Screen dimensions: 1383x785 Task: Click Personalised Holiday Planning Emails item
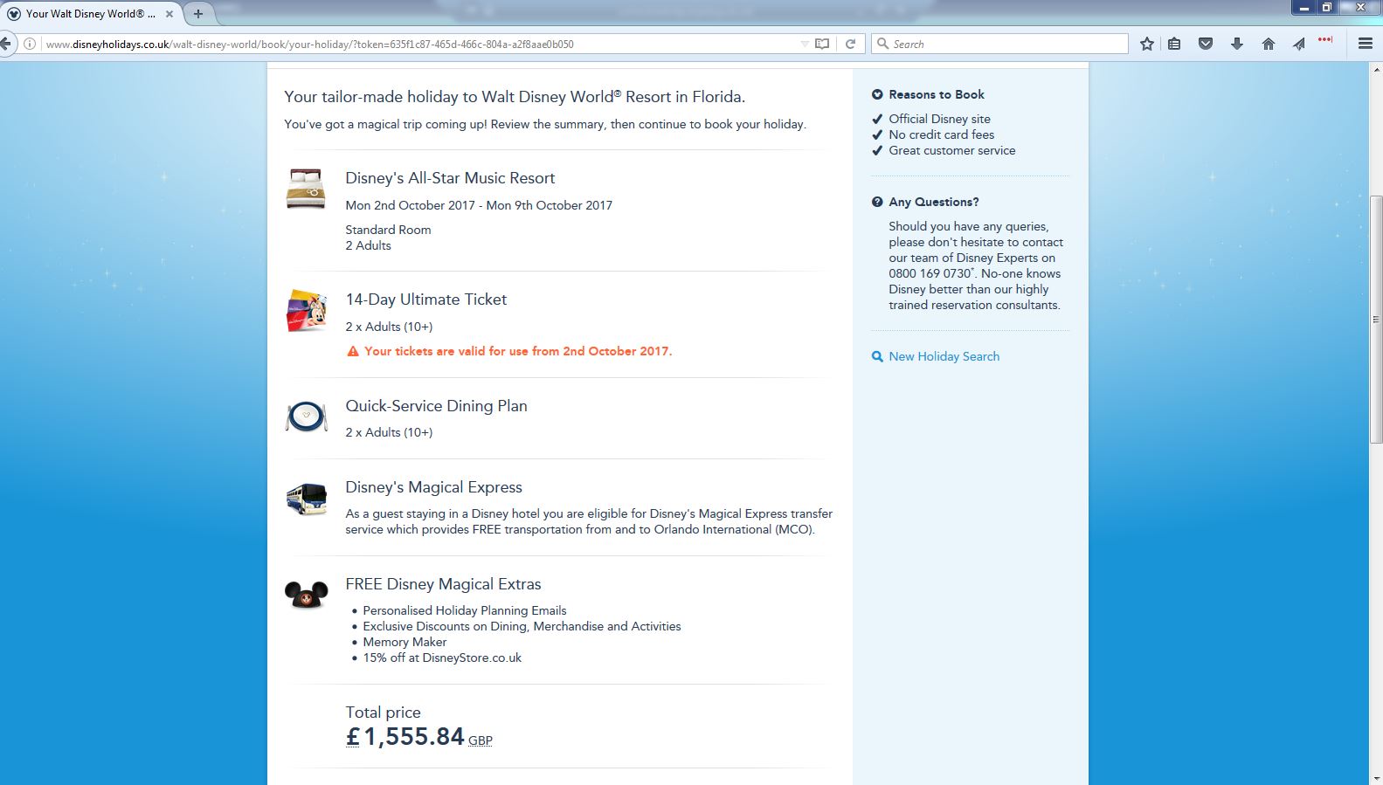click(465, 610)
